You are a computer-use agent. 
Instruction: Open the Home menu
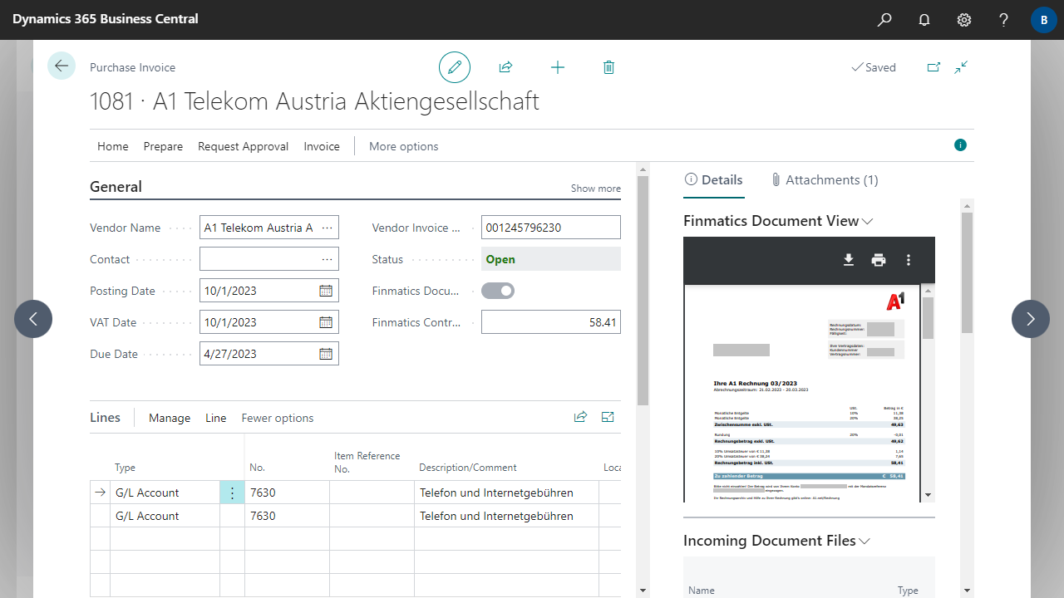[x=113, y=146]
